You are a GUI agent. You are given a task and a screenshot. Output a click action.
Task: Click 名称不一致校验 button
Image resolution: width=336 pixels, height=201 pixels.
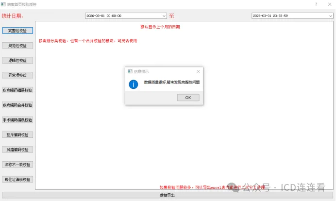(x=17, y=165)
